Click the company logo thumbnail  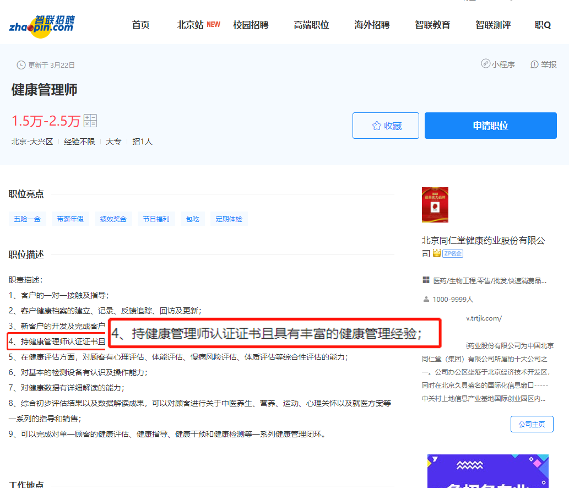[x=435, y=205]
